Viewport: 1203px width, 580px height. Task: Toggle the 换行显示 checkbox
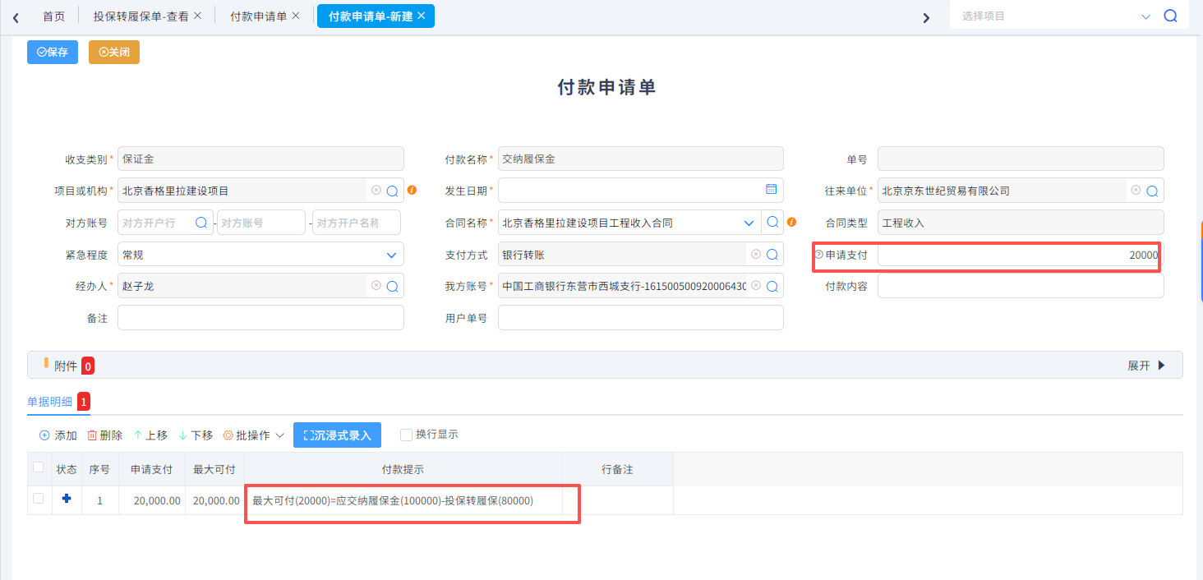coord(406,435)
